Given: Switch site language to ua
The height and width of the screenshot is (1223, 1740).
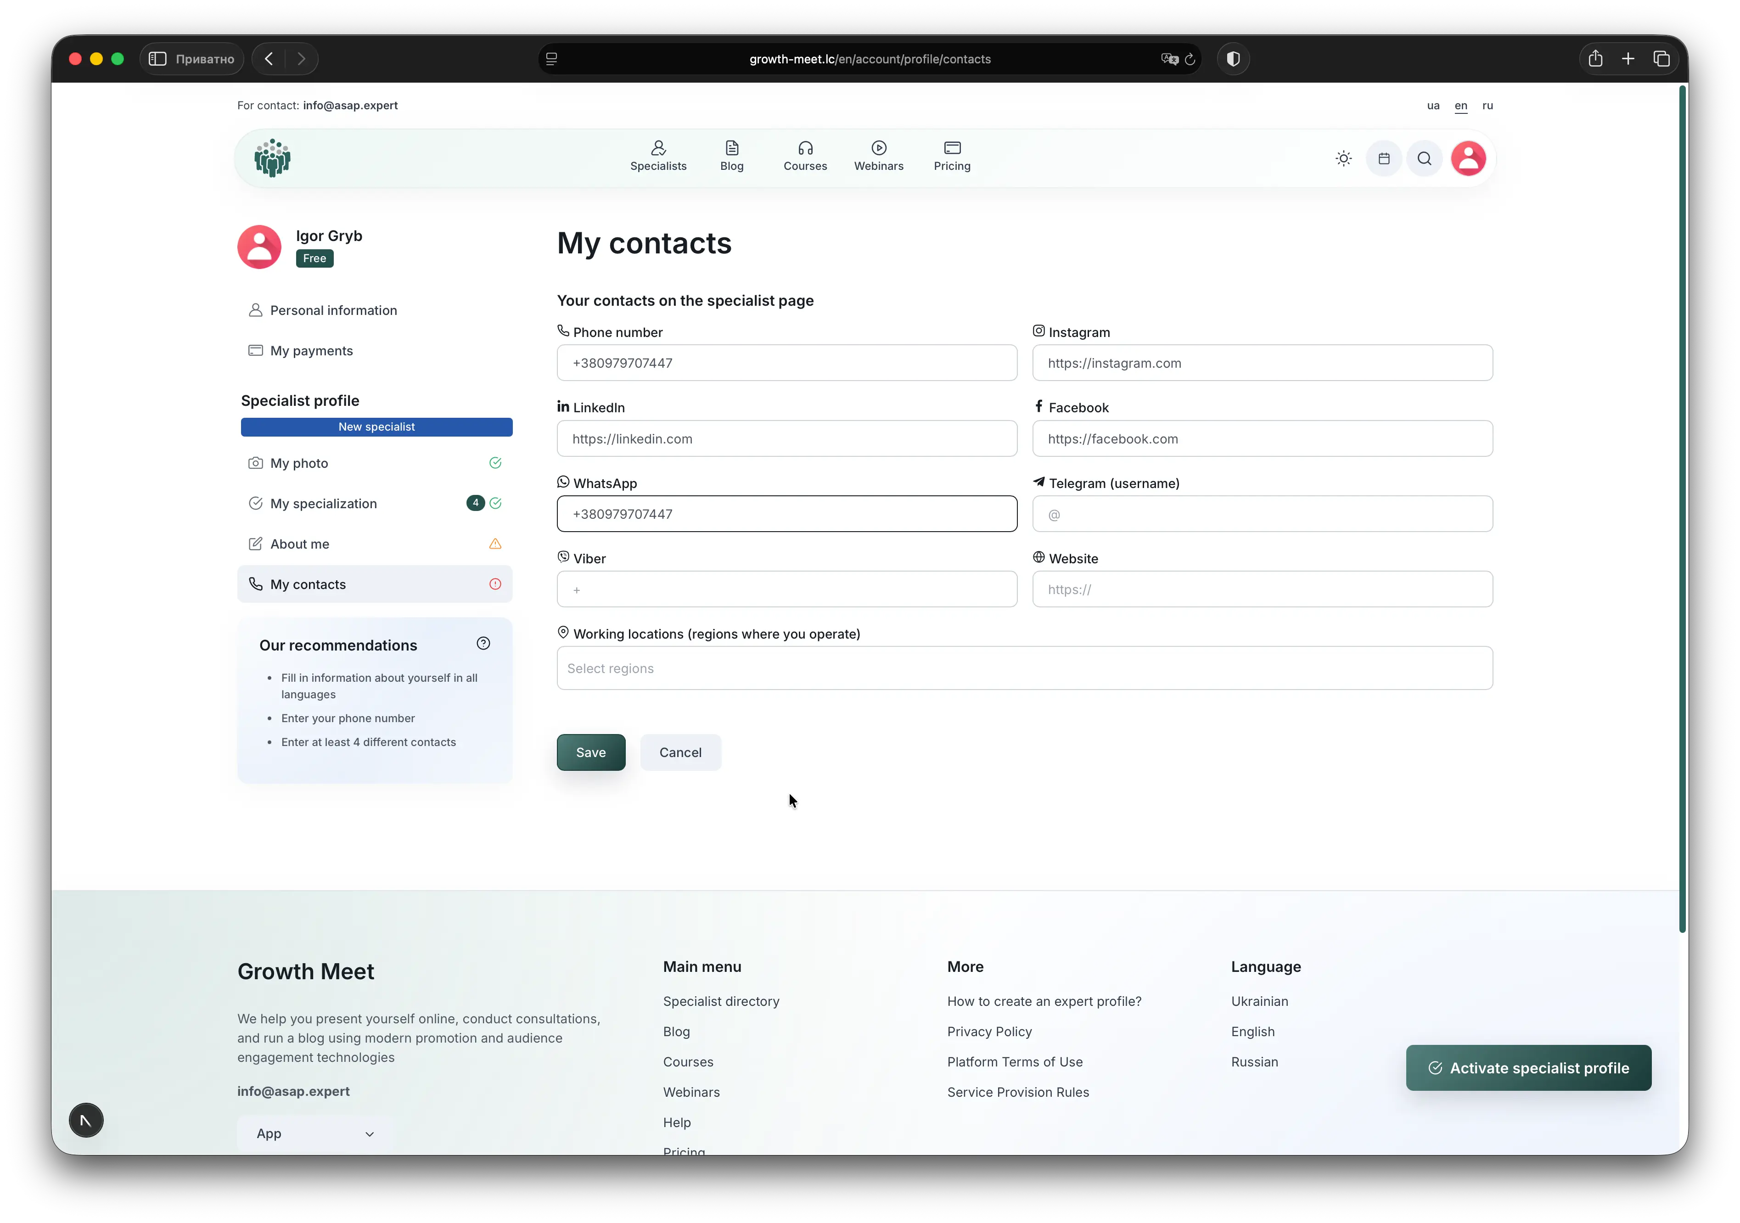Looking at the screenshot, I should [1432, 106].
